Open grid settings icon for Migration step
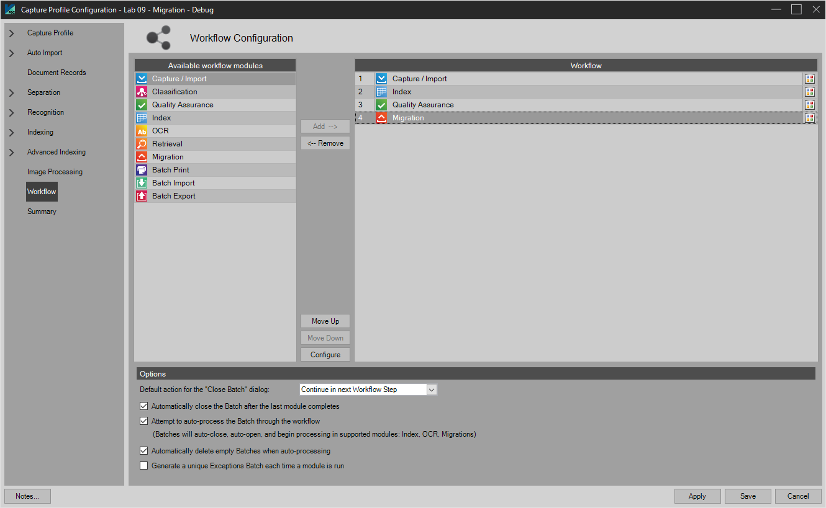 (x=810, y=118)
